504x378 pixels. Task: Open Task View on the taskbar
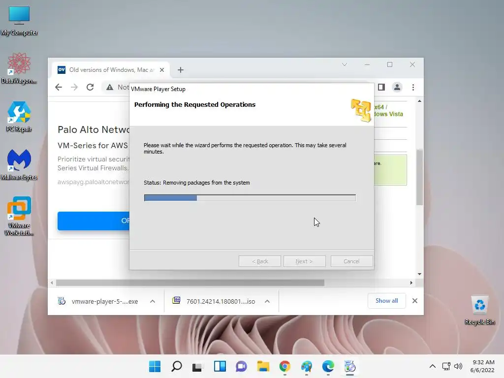point(198,366)
